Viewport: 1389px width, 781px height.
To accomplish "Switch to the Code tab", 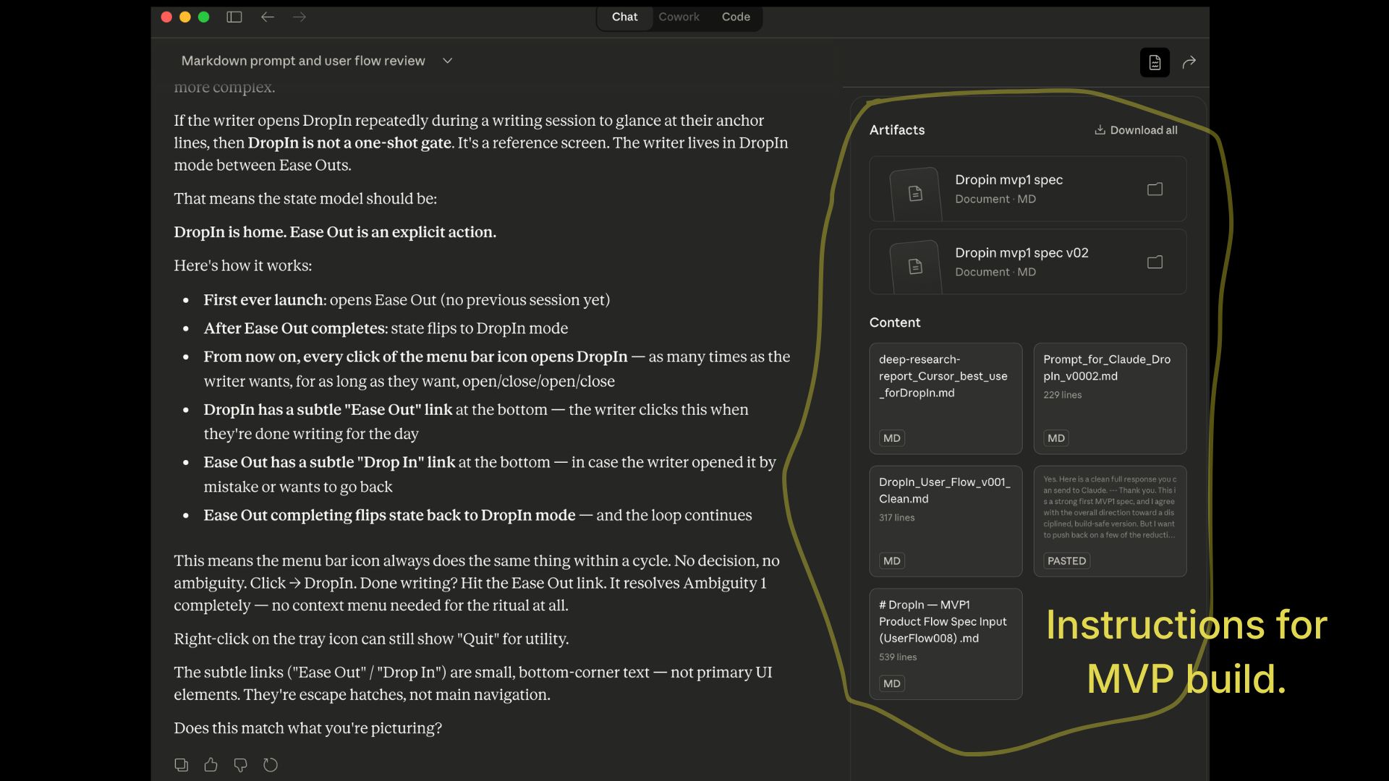I will pyautogui.click(x=736, y=17).
